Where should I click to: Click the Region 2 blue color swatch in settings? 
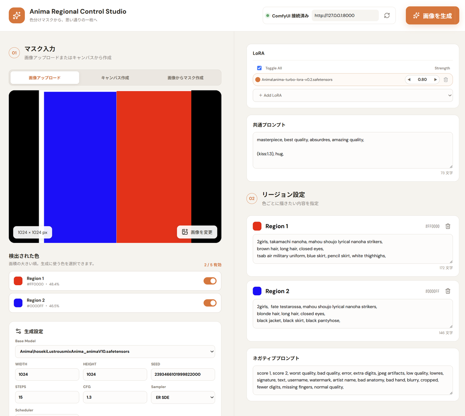(257, 291)
